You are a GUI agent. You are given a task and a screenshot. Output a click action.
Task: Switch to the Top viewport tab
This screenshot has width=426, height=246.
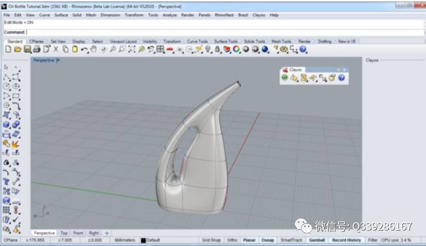pos(64,233)
